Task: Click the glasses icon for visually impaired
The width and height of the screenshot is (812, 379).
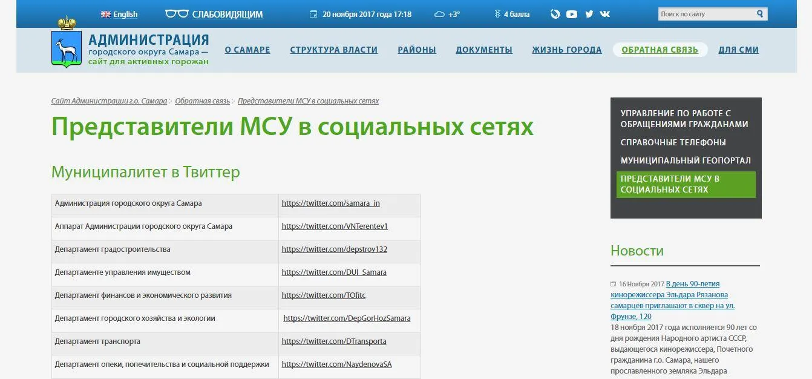Action: click(177, 14)
